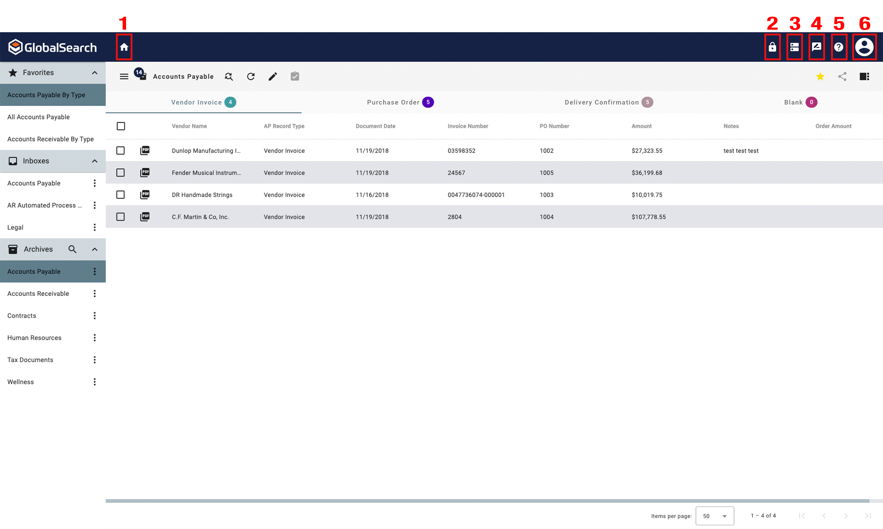
Task: Open the queues icon next to the lock
Action: tap(795, 47)
